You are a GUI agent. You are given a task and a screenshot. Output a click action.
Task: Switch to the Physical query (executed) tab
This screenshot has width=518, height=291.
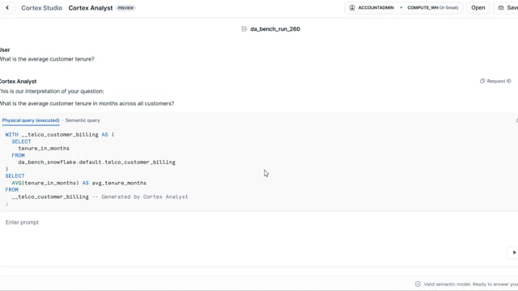pyautogui.click(x=31, y=120)
